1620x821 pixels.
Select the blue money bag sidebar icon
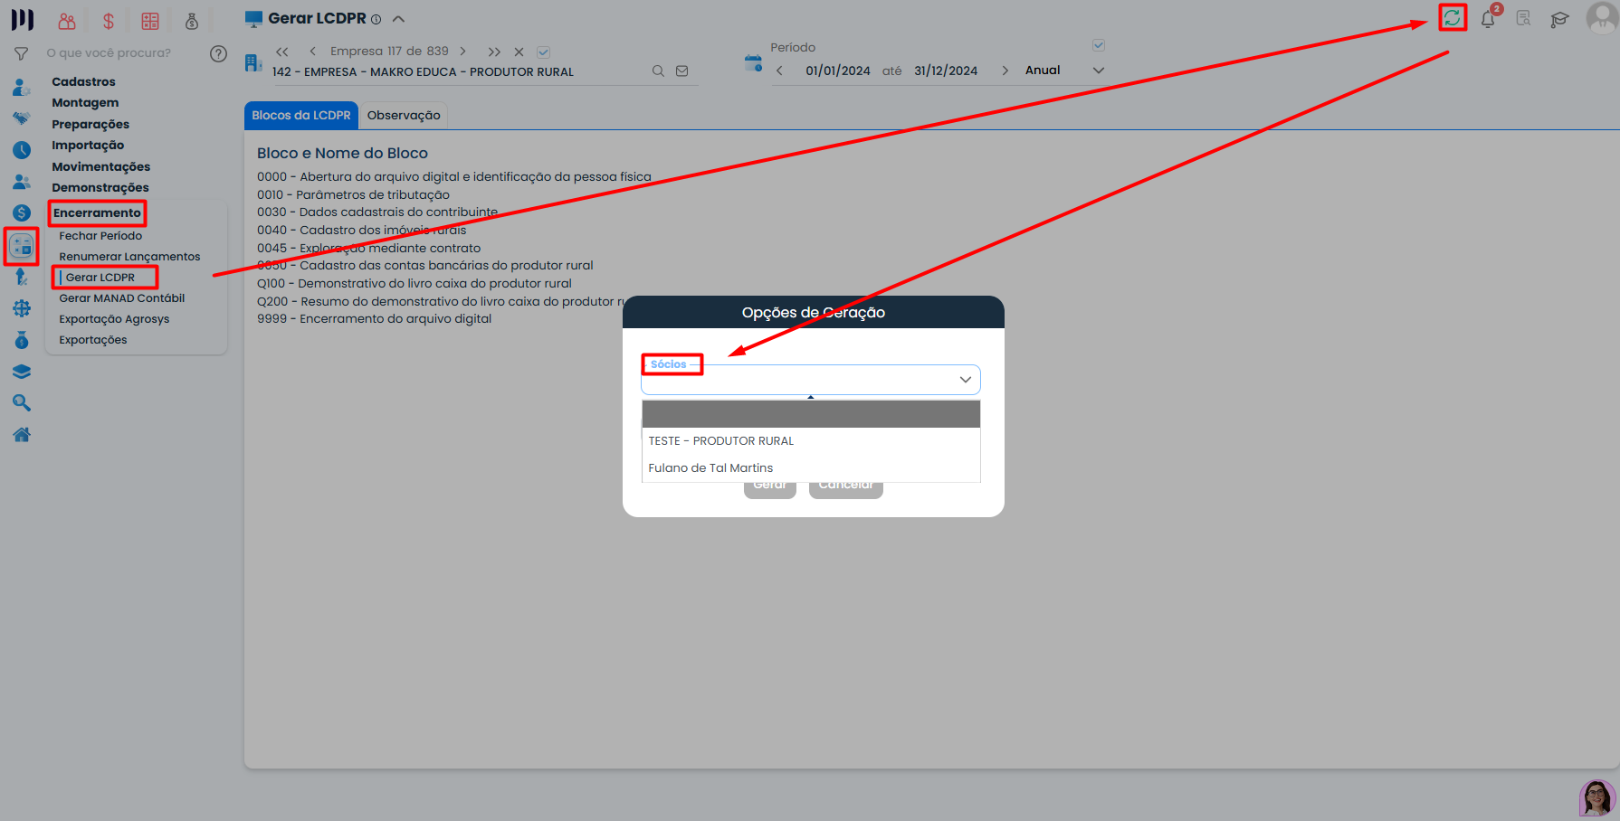pyautogui.click(x=22, y=340)
